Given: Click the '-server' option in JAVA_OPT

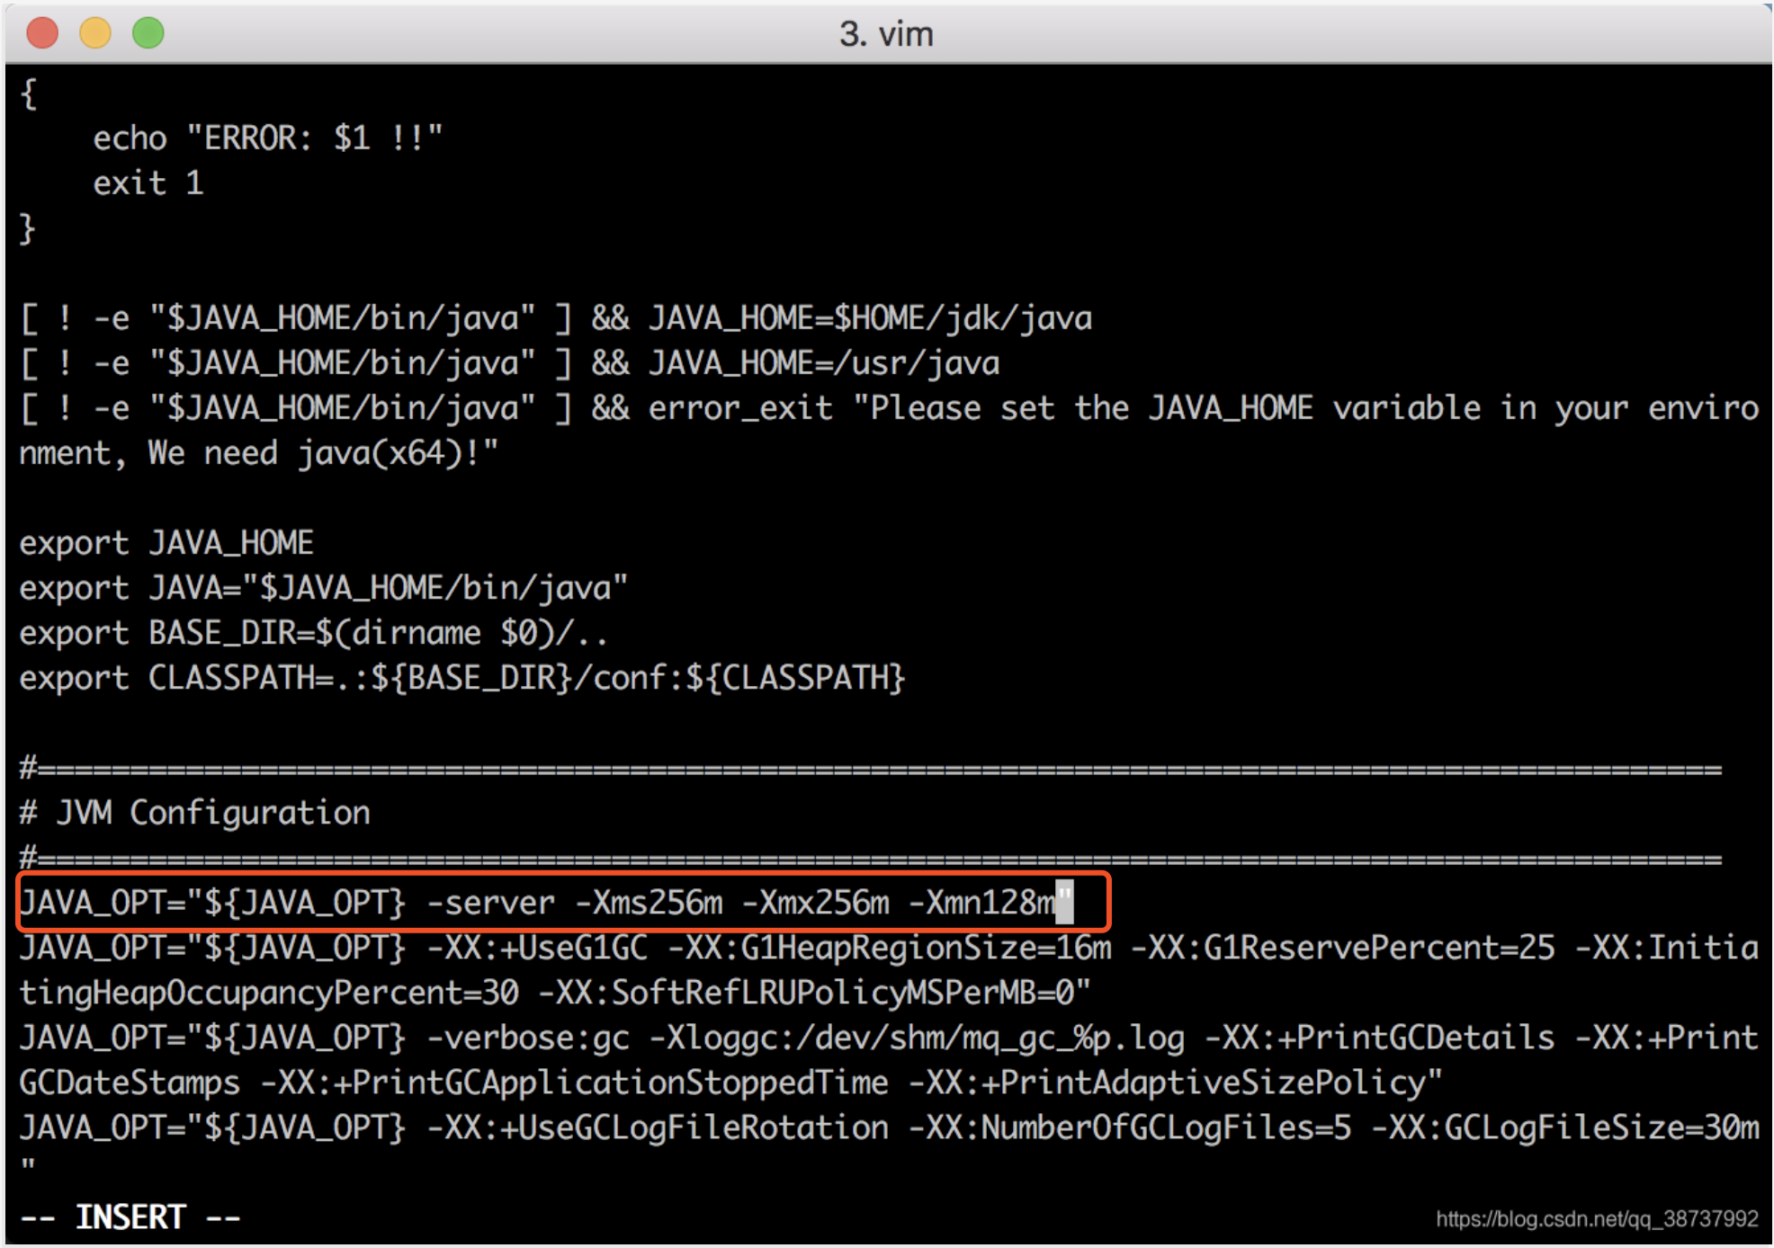Looking at the screenshot, I should coord(491,902).
